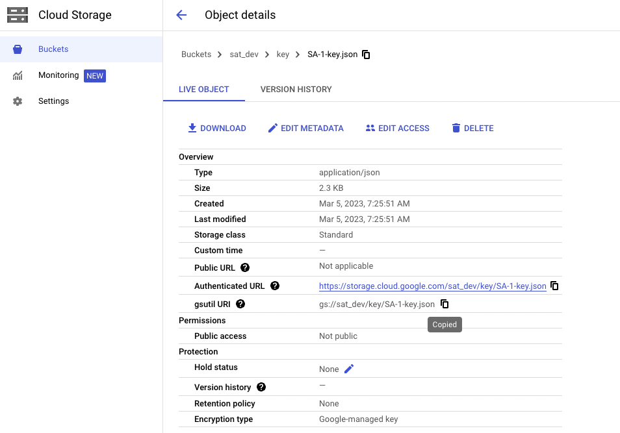Open Settings in the sidebar
620x433 pixels.
(x=81, y=101)
